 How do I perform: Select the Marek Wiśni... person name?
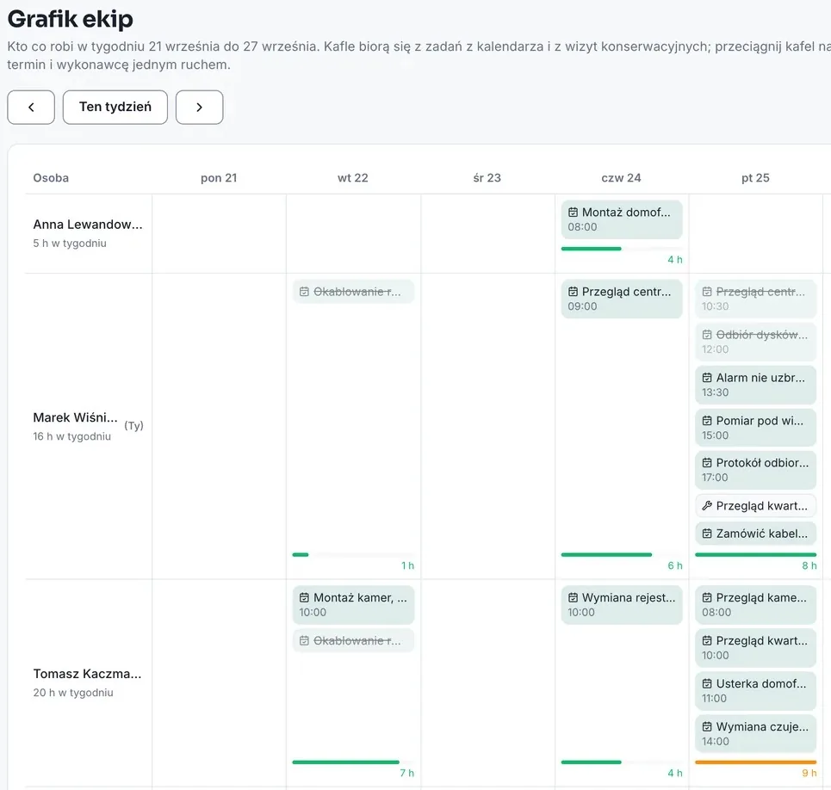[x=75, y=417]
